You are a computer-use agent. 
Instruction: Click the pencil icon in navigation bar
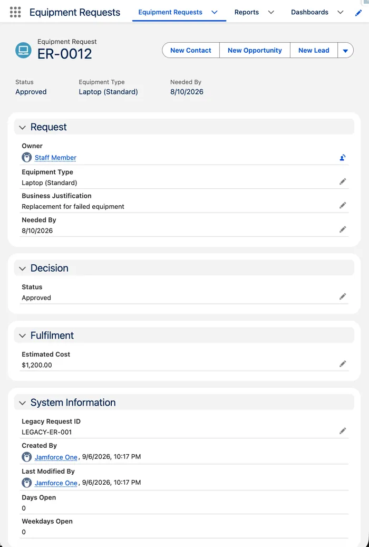point(358,13)
